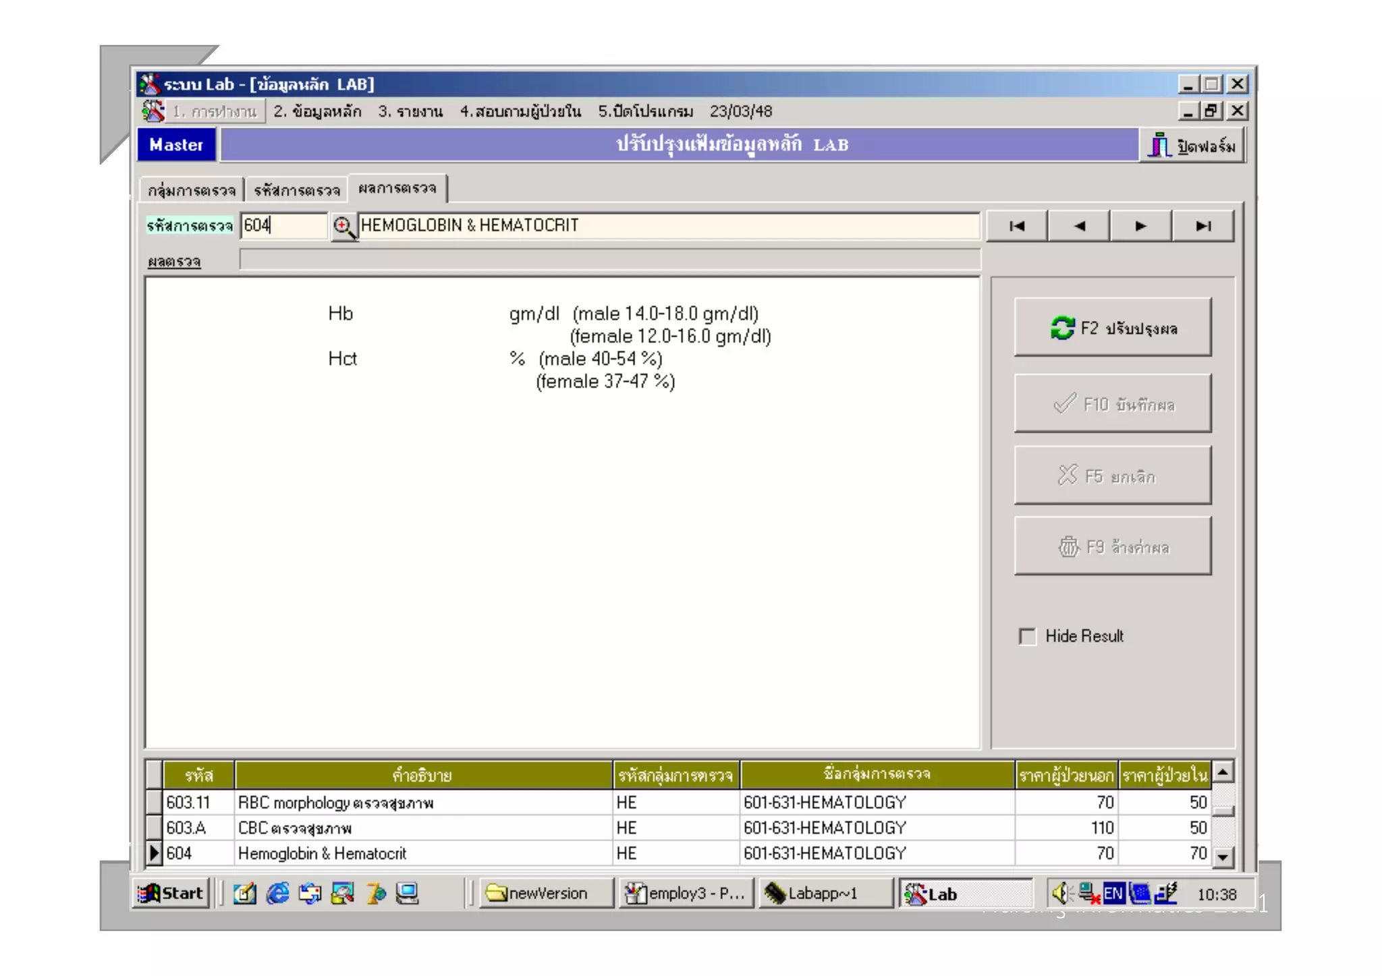Switch to the test code tab

[x=297, y=190]
